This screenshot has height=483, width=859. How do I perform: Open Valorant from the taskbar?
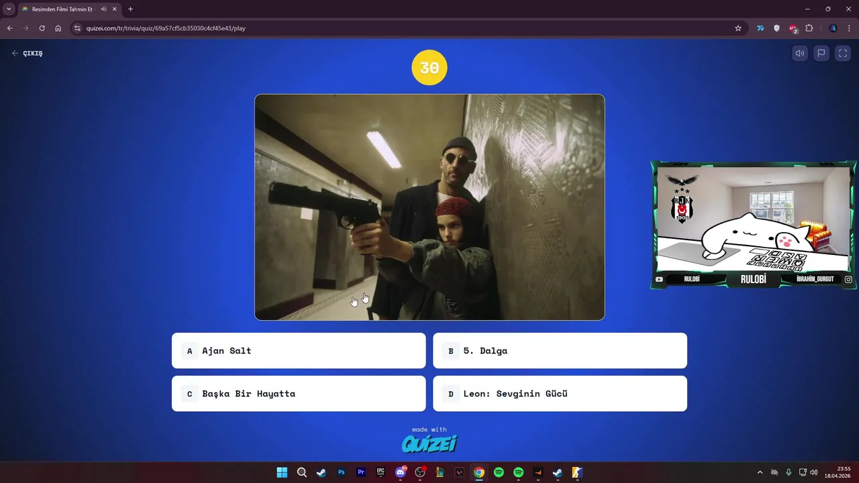(x=459, y=472)
